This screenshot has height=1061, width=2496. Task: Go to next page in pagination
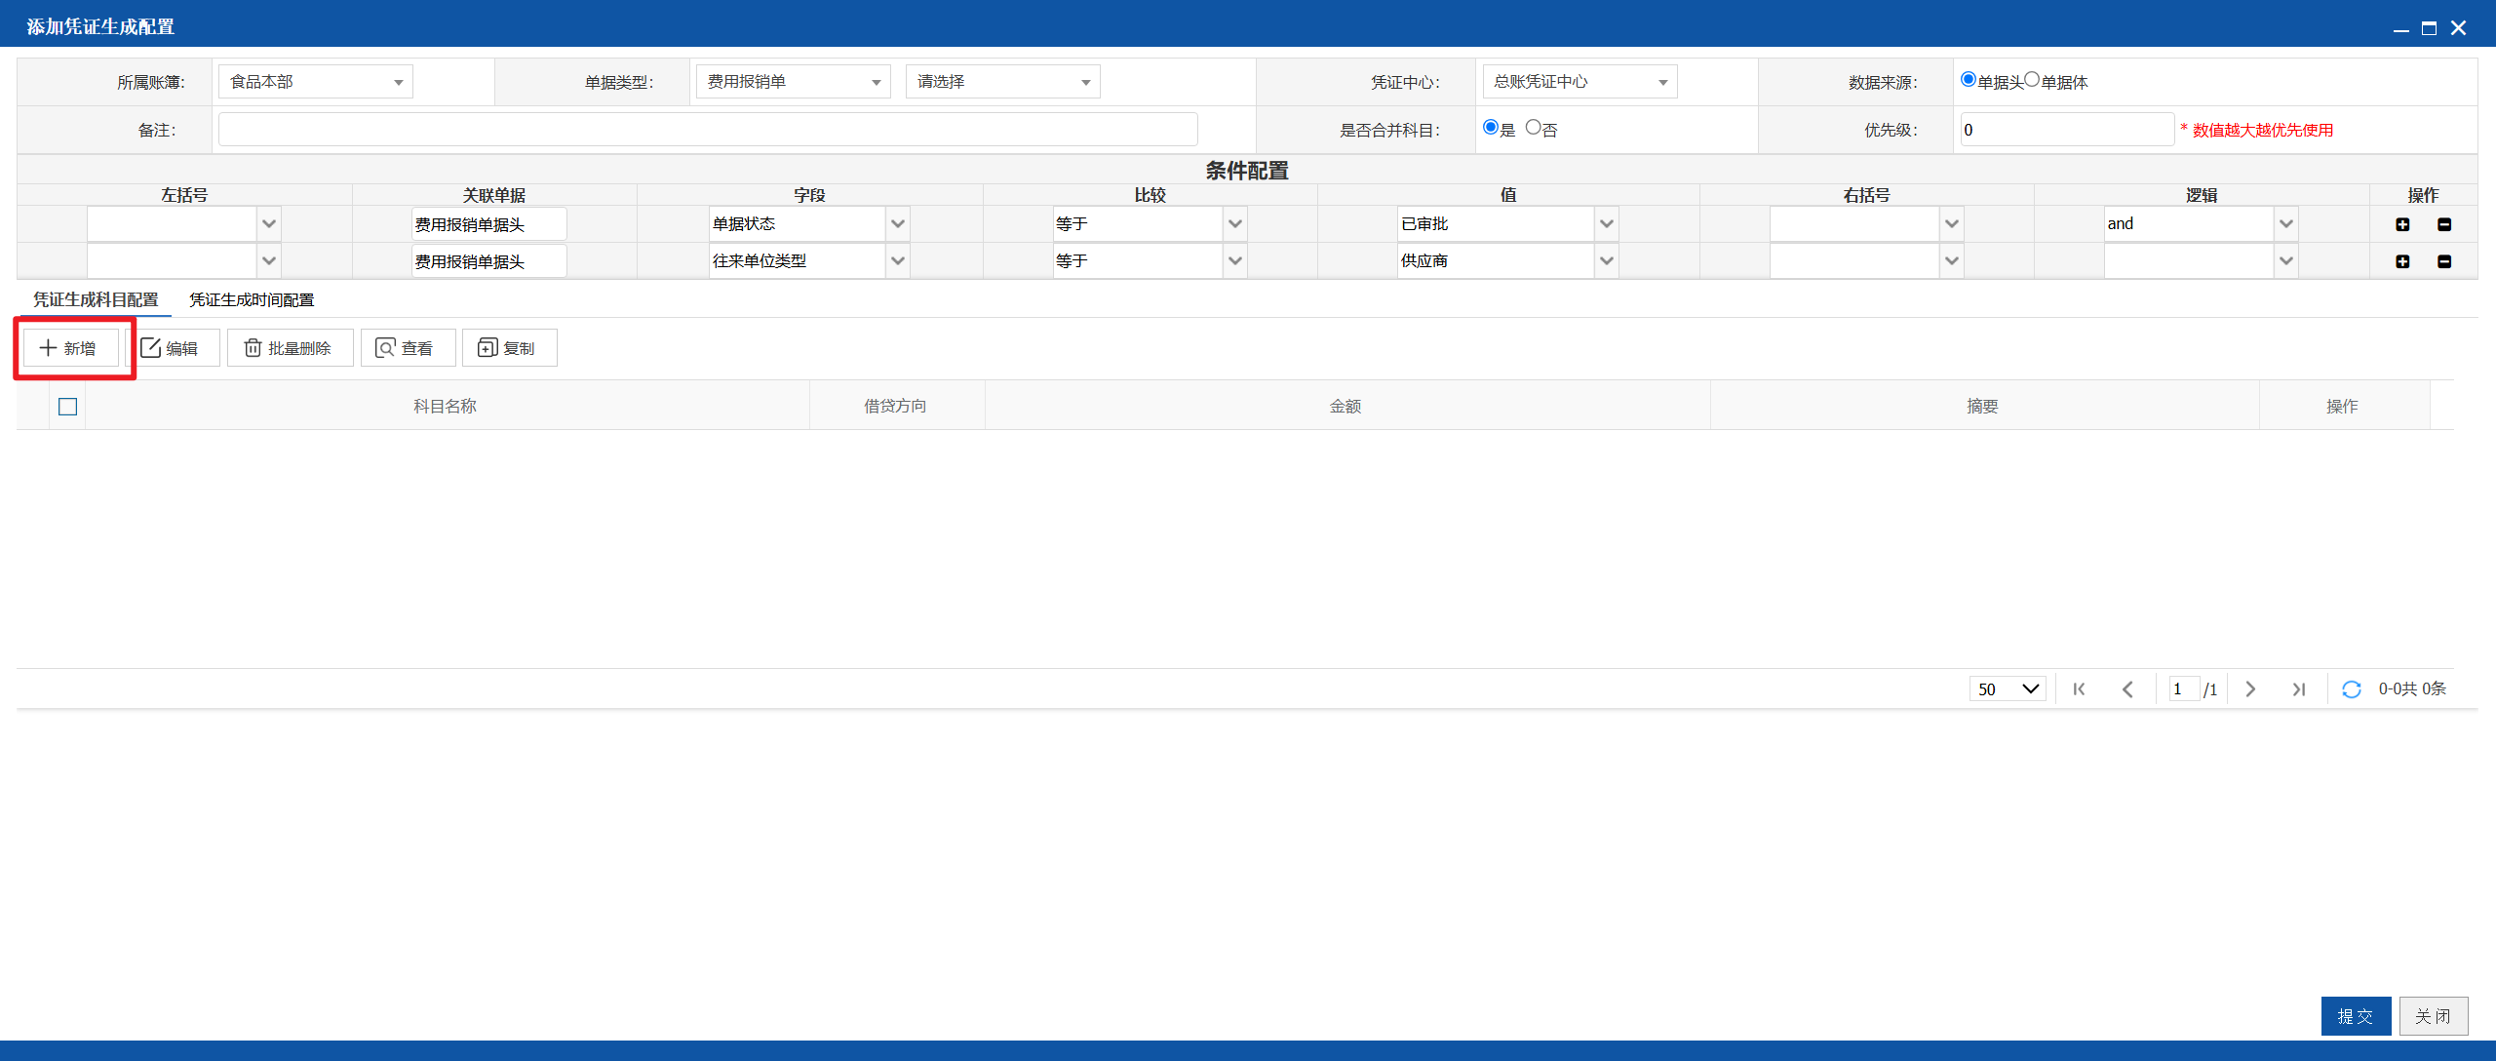[2250, 689]
